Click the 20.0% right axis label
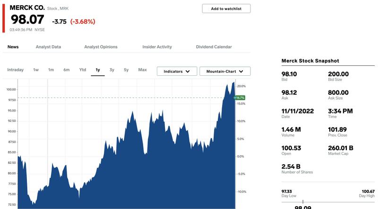The height and width of the screenshot is (209, 378). point(241,86)
